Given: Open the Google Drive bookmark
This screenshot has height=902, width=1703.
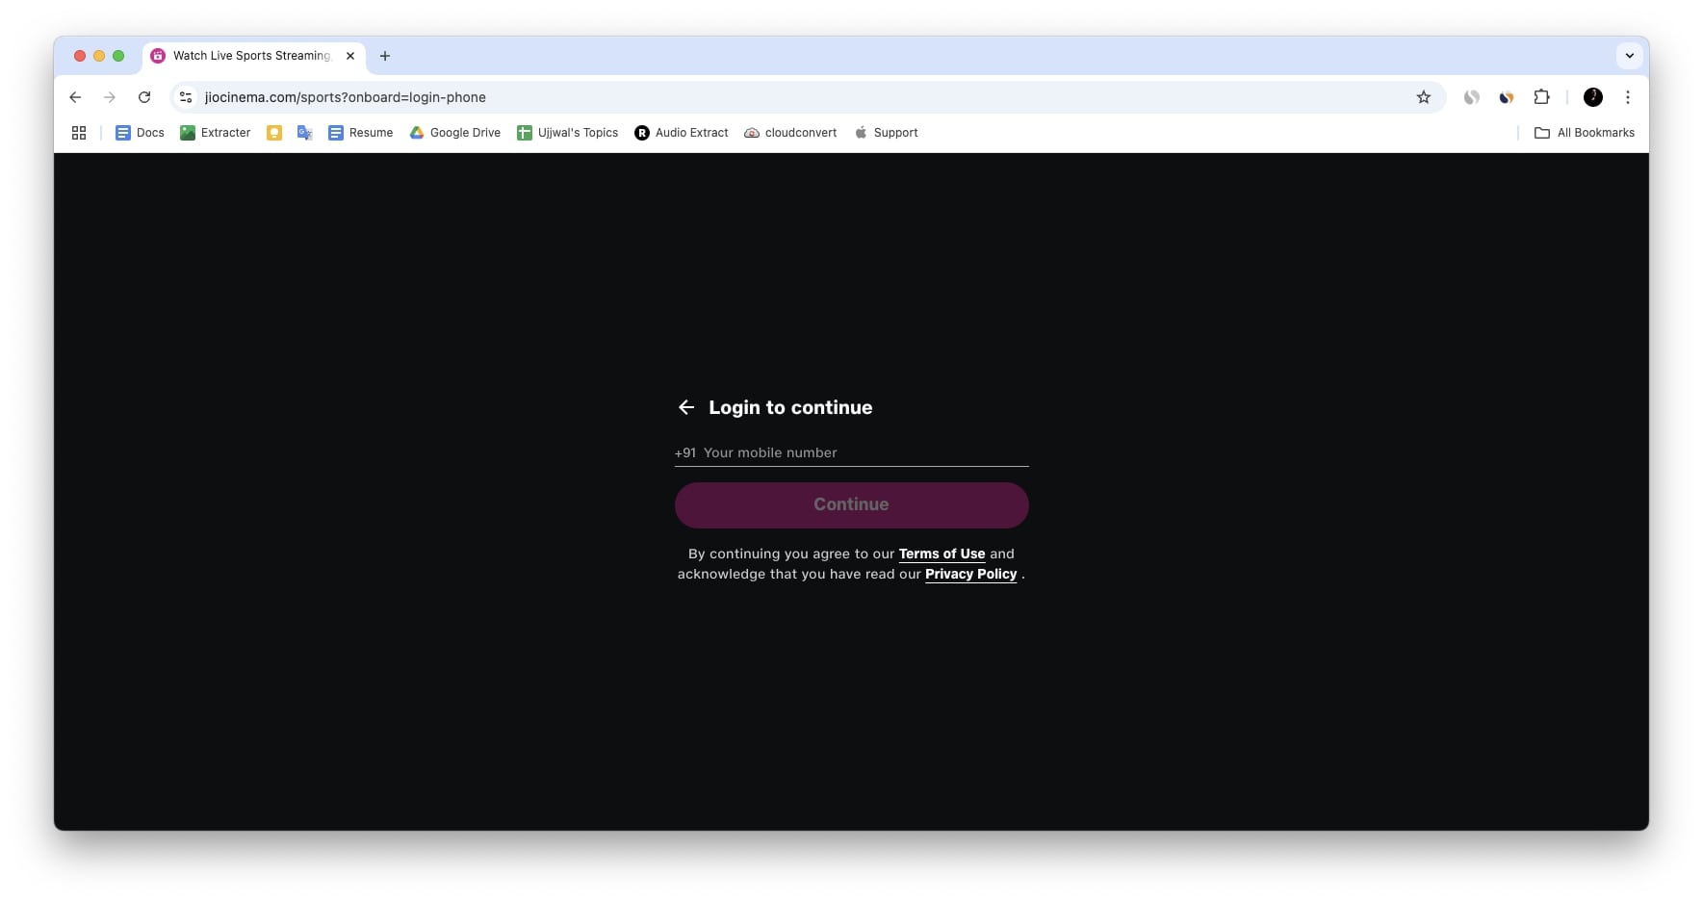Looking at the screenshot, I should click(x=454, y=133).
